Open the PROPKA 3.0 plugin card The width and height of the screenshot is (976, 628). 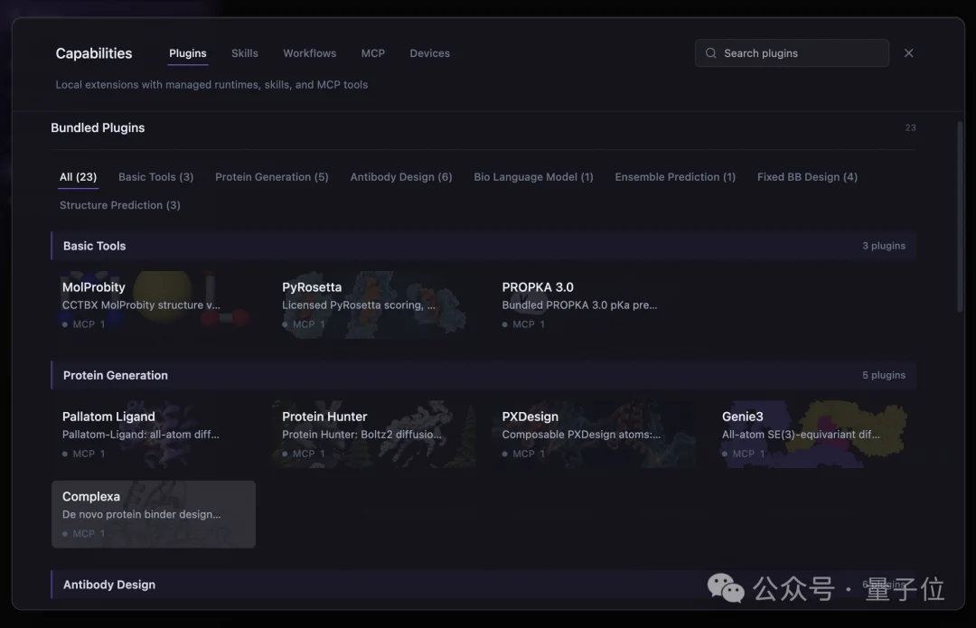pyautogui.click(x=593, y=305)
